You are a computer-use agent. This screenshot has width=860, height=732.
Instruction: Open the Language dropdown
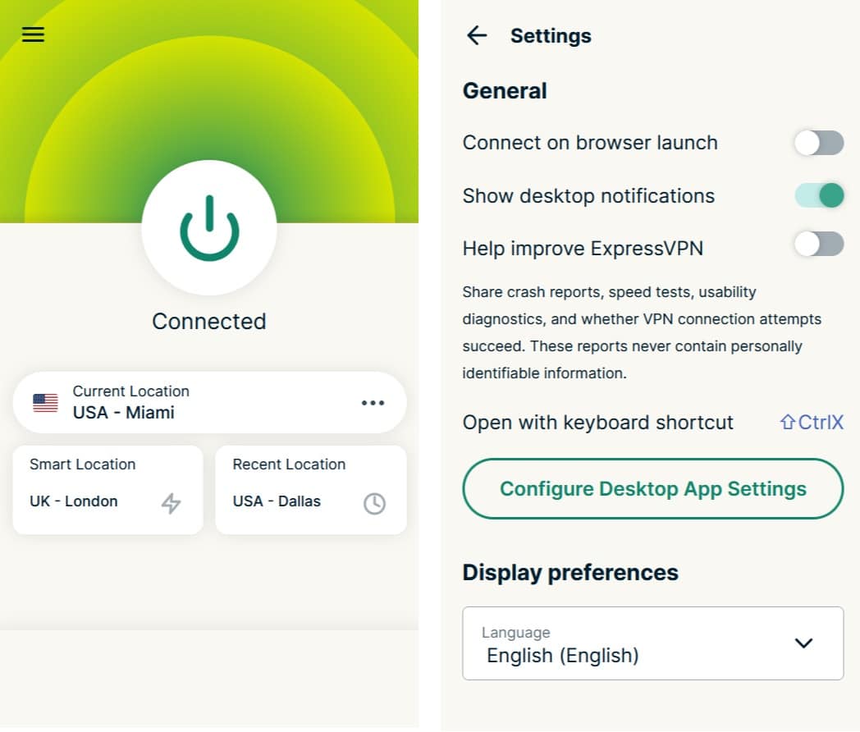tap(652, 643)
